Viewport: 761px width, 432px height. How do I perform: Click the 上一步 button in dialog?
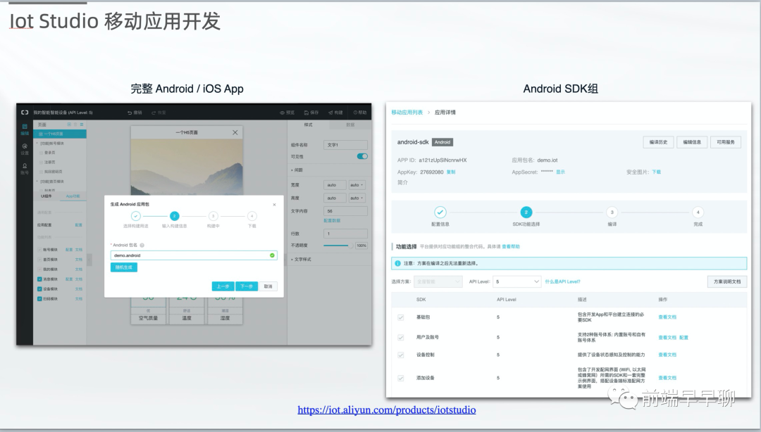pyautogui.click(x=223, y=286)
